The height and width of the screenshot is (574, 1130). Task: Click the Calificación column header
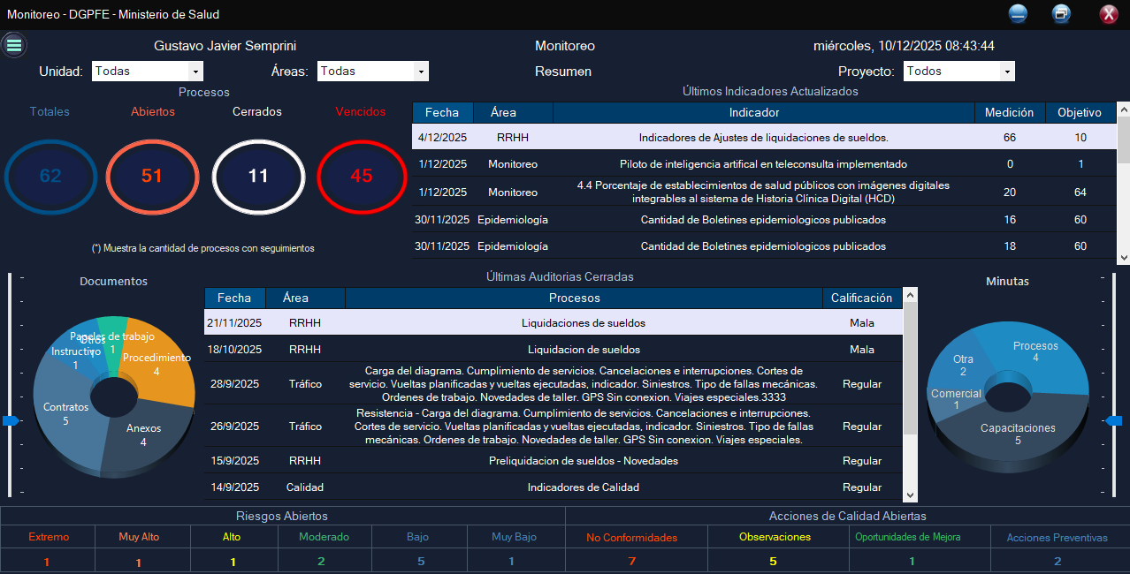[861, 298]
